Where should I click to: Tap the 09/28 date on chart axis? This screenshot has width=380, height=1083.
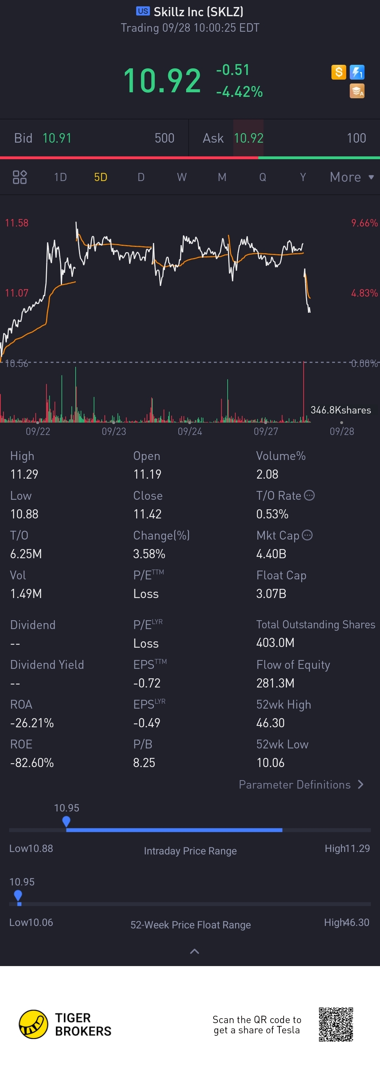coord(342,431)
